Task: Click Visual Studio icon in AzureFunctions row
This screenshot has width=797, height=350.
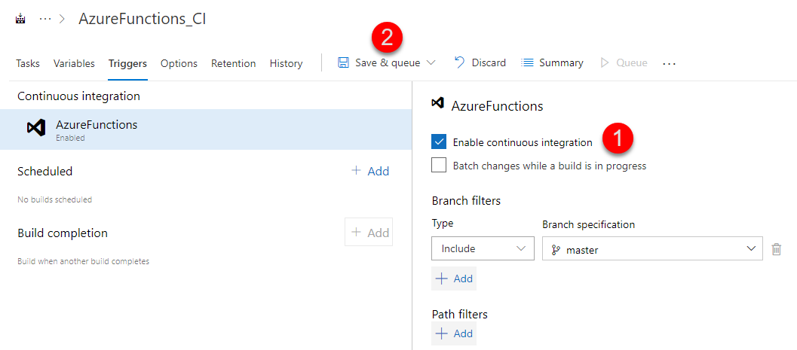Action: [36, 128]
